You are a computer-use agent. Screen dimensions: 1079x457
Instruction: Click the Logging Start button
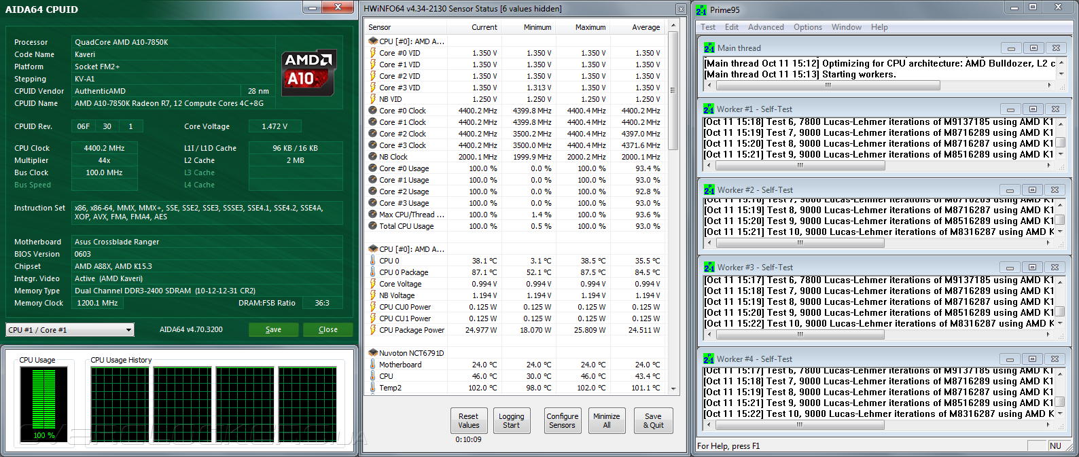coord(511,421)
